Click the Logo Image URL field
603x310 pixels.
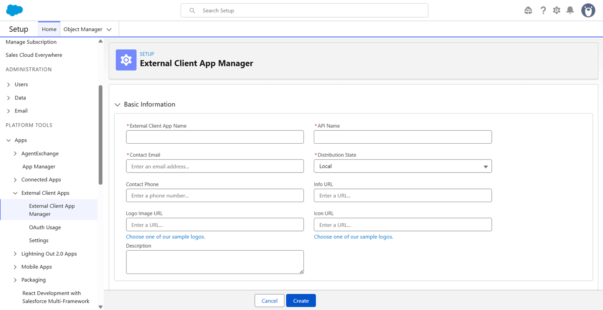click(215, 225)
